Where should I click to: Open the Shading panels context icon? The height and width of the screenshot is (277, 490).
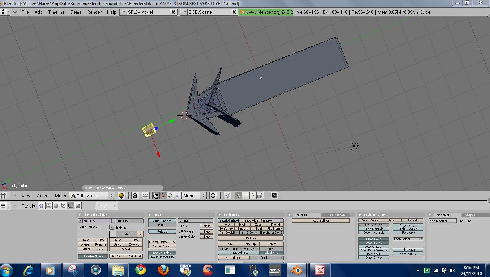coord(56,206)
